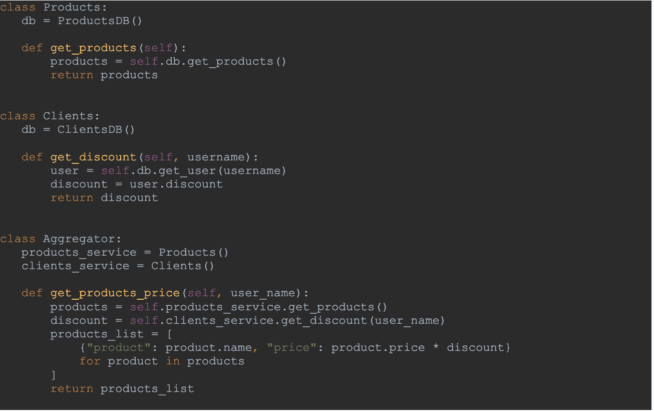Click the return products statement
This screenshot has width=654, height=411.
[104, 75]
